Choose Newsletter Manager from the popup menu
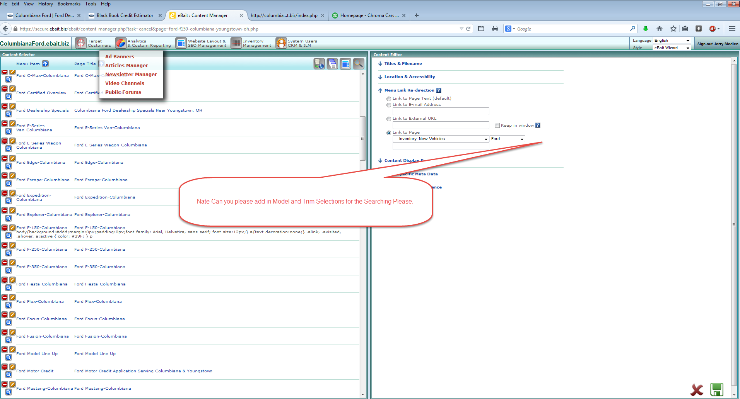This screenshot has width=740, height=399. click(x=131, y=74)
